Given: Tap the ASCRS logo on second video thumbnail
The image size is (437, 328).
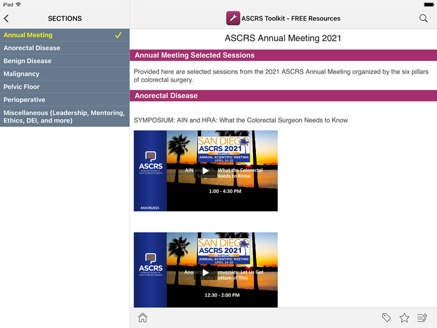Looking at the screenshot, I should click(150, 264).
